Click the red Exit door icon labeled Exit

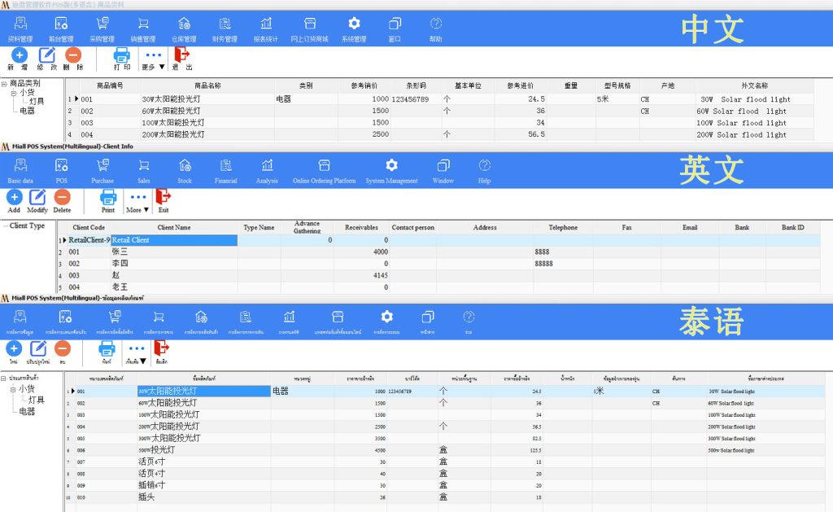[164, 197]
